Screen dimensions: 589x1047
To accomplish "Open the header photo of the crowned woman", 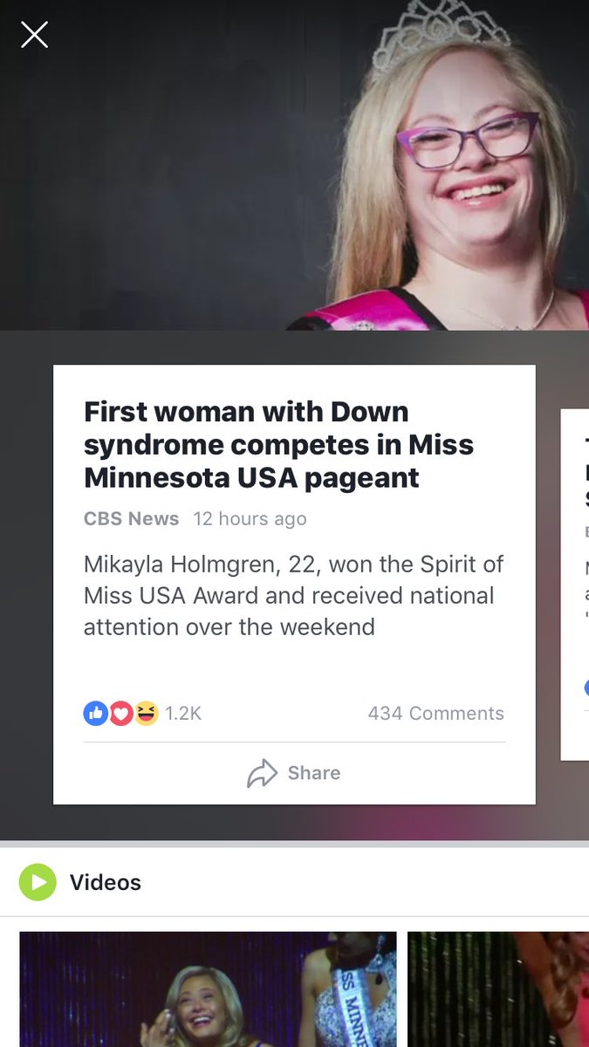I will pos(294,165).
